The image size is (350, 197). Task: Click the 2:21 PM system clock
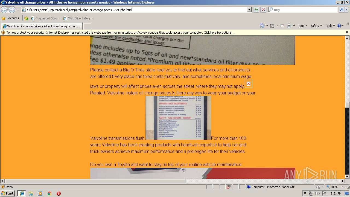pos(336,193)
